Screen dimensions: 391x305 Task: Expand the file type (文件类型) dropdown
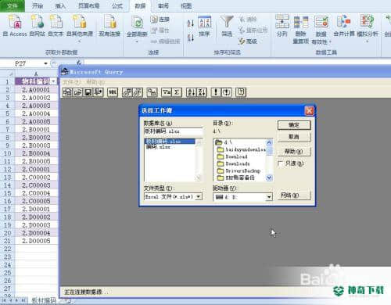[x=199, y=196]
